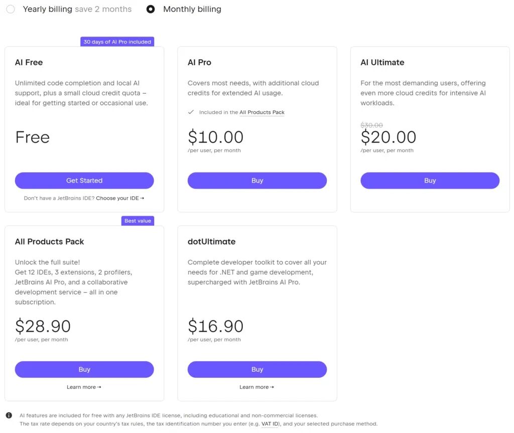
Task: Click Learn more under All Products Pack
Action: (84, 387)
